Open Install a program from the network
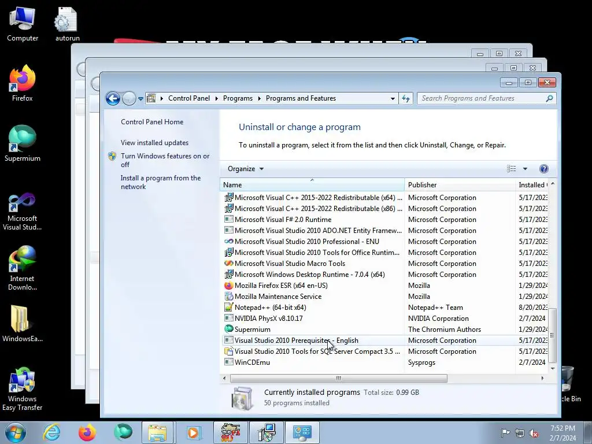The width and height of the screenshot is (592, 444). click(x=161, y=182)
